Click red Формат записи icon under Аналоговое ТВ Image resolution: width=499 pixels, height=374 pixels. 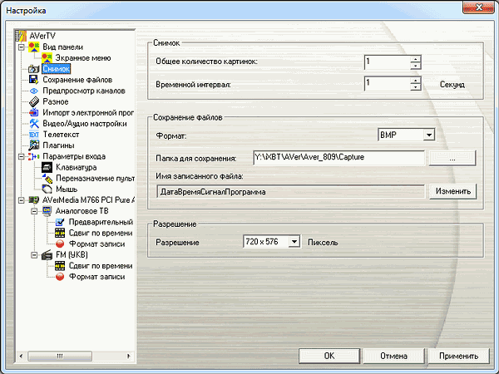[x=60, y=244]
